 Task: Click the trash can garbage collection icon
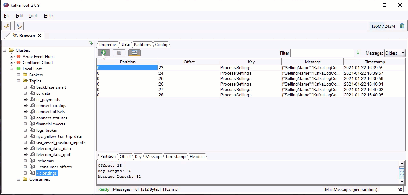402,26
